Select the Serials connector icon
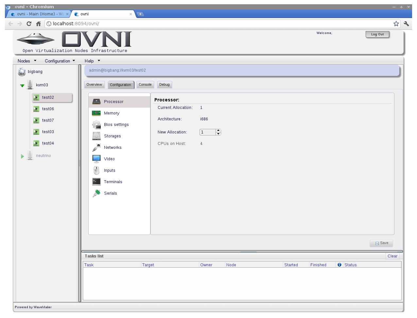This screenshot has width=417, height=318. pos(96,193)
